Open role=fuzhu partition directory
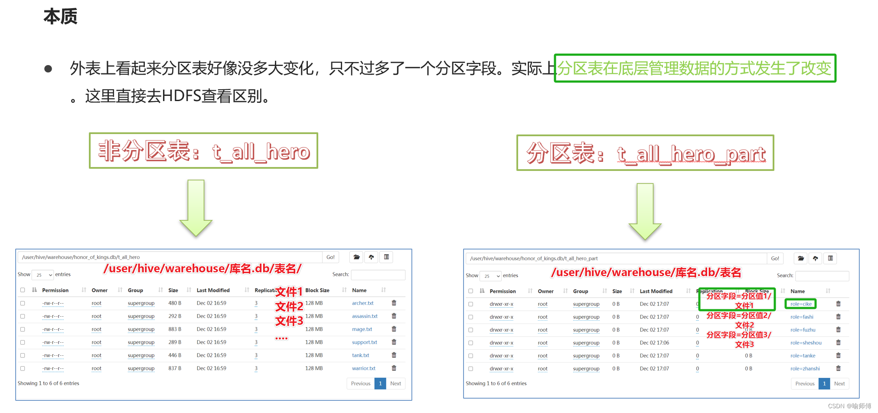Image resolution: width=878 pixels, height=413 pixels. point(803,330)
